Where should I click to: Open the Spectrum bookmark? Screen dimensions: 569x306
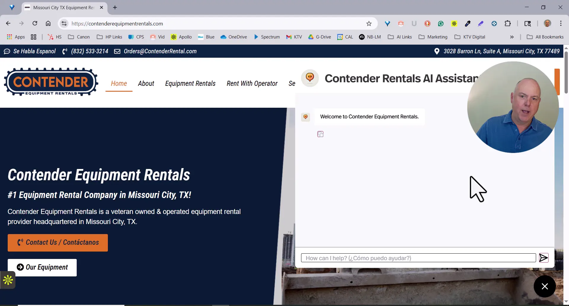click(267, 37)
